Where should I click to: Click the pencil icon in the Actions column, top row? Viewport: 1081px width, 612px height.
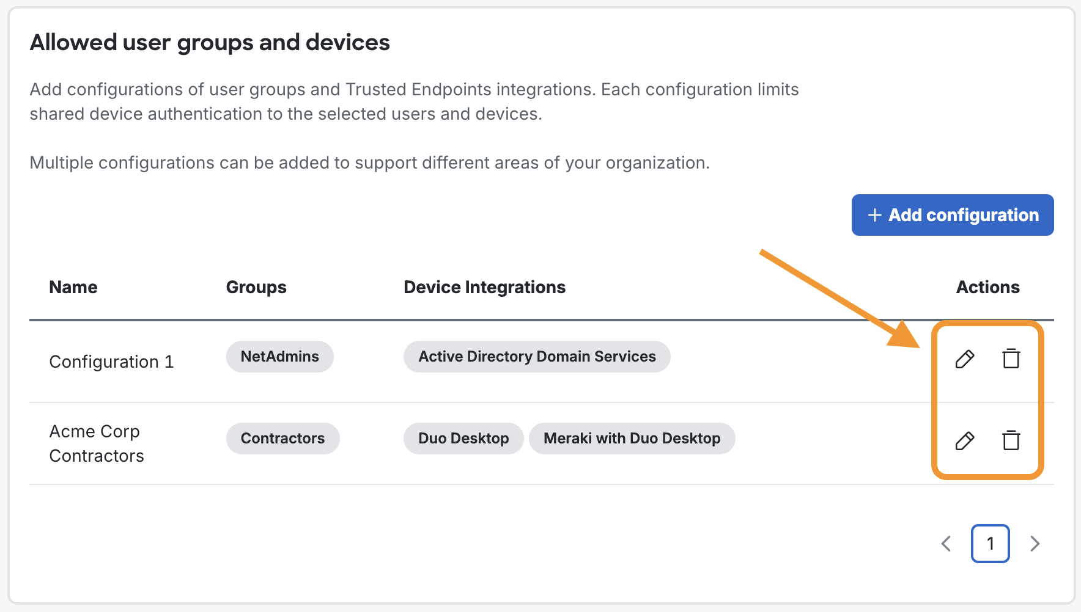[965, 359]
